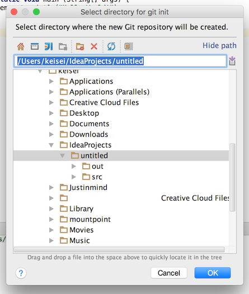Image resolution: width=249 pixels, height=294 pixels.
Task: Click the red Delete icon
Action: [x=94, y=46]
